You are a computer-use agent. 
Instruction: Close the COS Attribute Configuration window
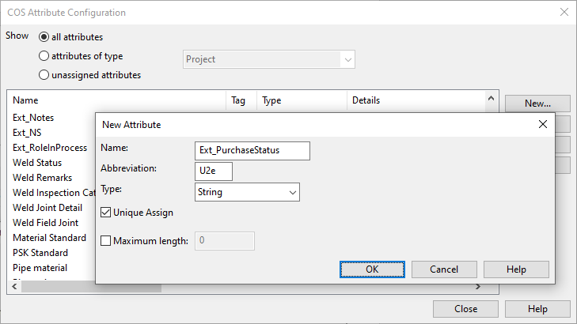coord(564,13)
